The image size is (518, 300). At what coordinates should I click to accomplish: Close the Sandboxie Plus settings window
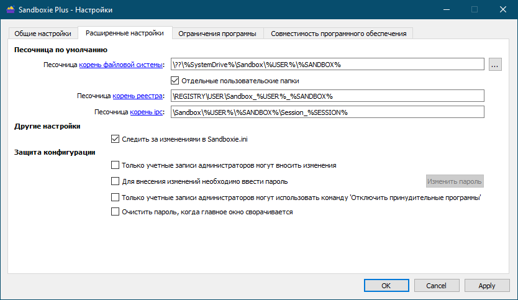pos(503,9)
